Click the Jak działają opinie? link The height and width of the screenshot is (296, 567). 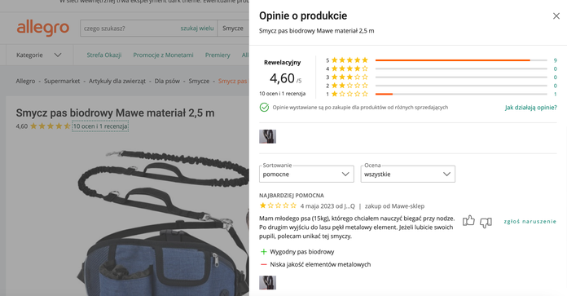coord(531,108)
